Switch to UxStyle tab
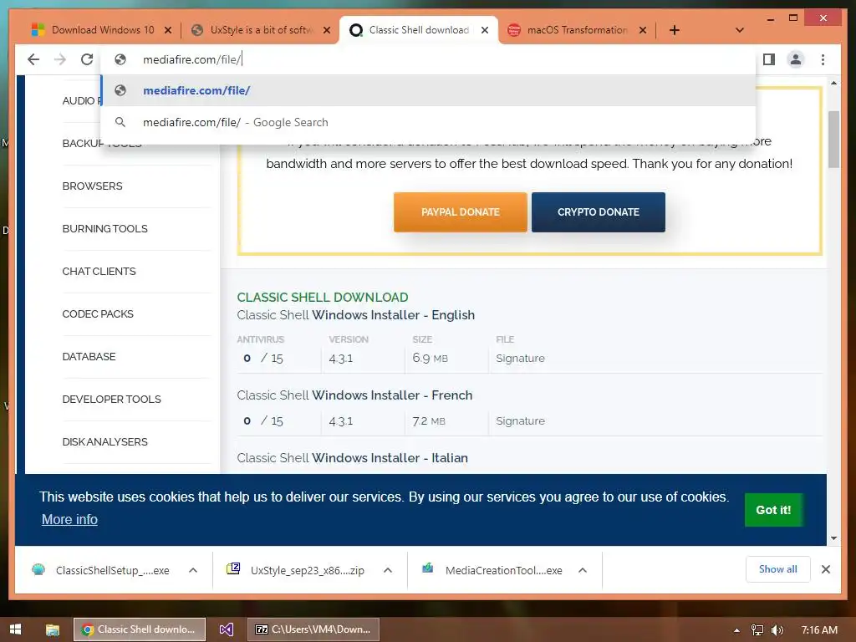The image size is (856, 642). coord(261,30)
